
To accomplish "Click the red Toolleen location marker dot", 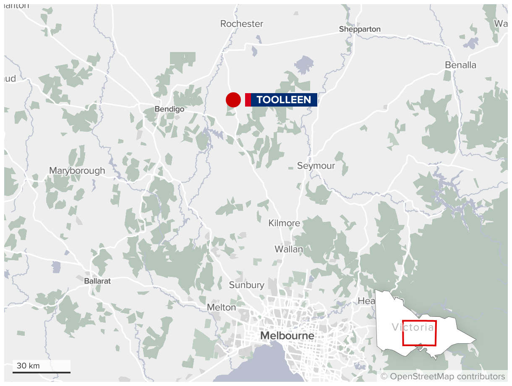I will coord(233,100).
